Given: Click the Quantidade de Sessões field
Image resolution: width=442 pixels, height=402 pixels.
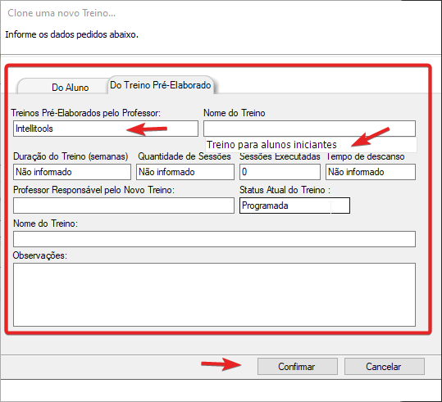Looking at the screenshot, I should 185,172.
